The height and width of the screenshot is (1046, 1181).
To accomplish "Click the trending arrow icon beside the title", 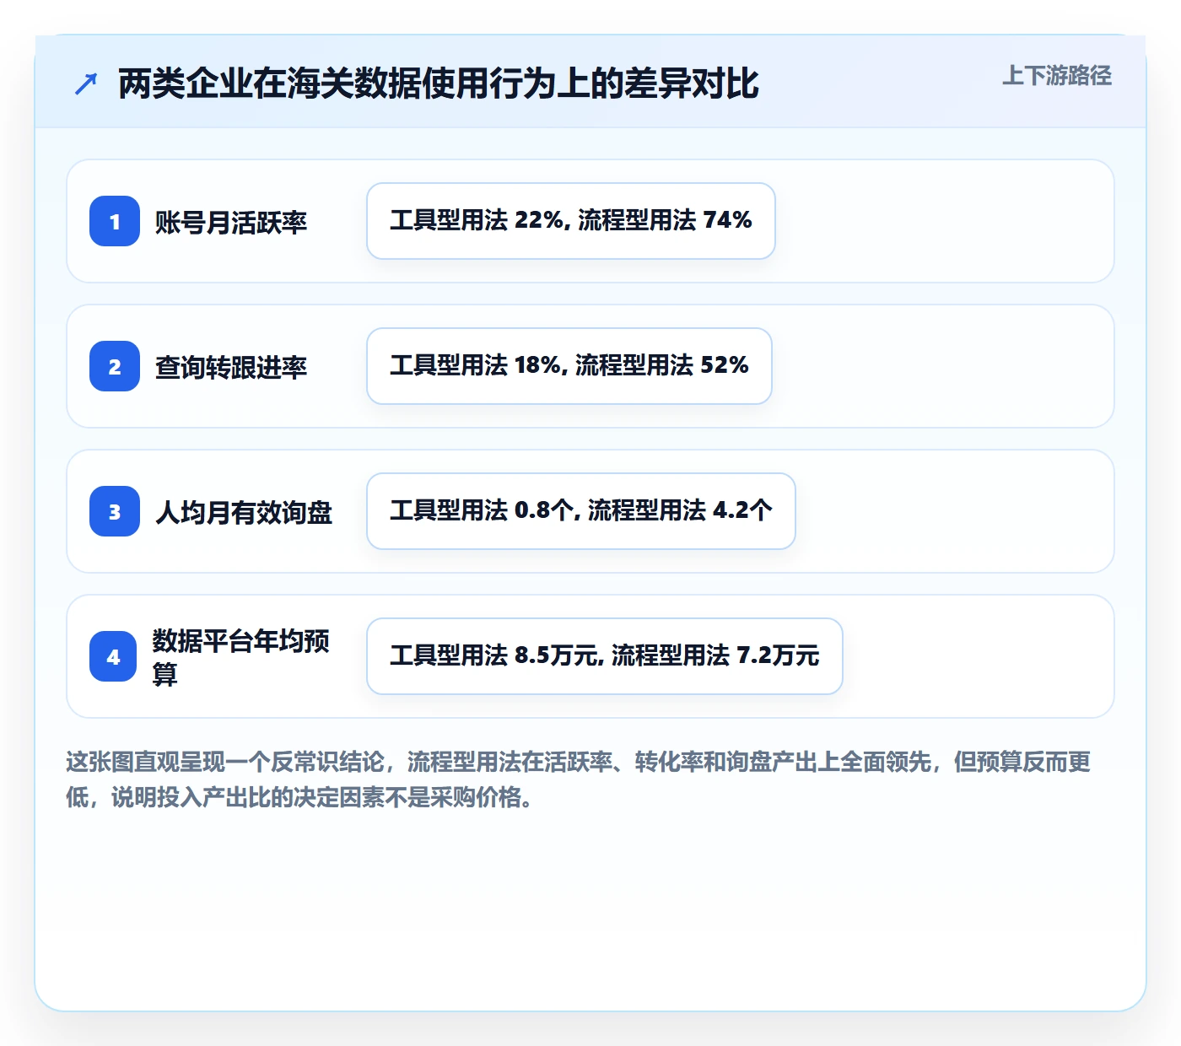I will click(x=86, y=84).
